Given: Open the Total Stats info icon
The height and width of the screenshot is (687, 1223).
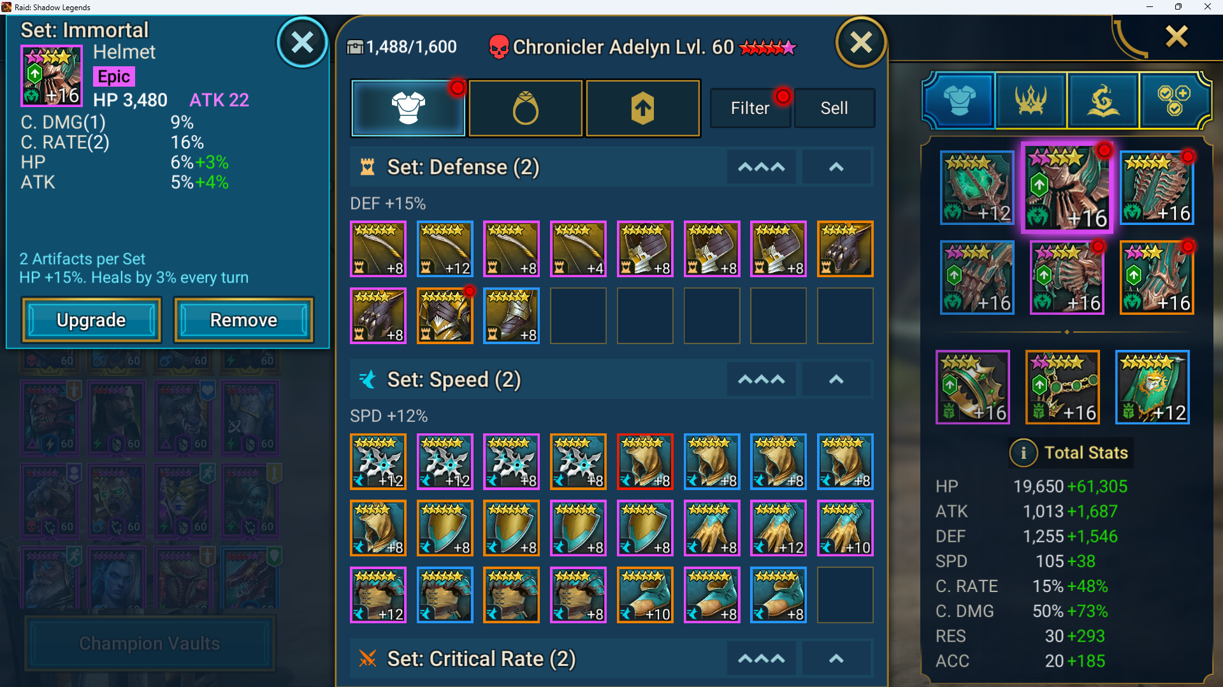Looking at the screenshot, I should coord(1024,452).
